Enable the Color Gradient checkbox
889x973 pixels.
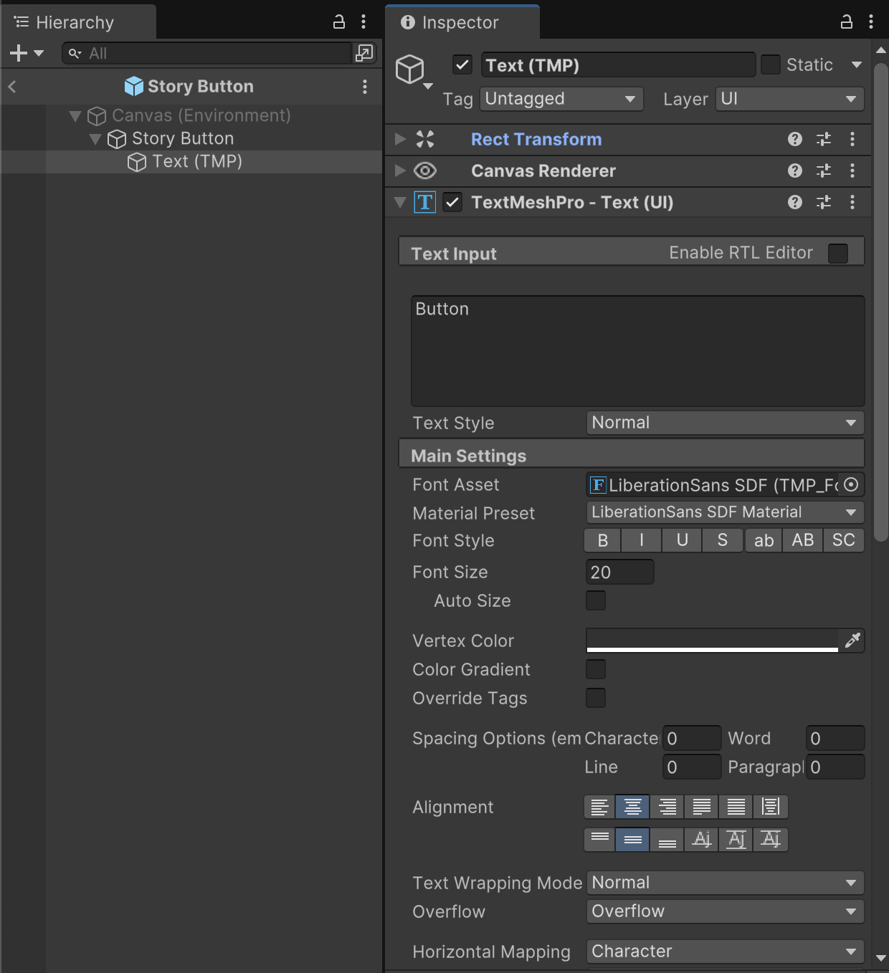[x=596, y=669]
